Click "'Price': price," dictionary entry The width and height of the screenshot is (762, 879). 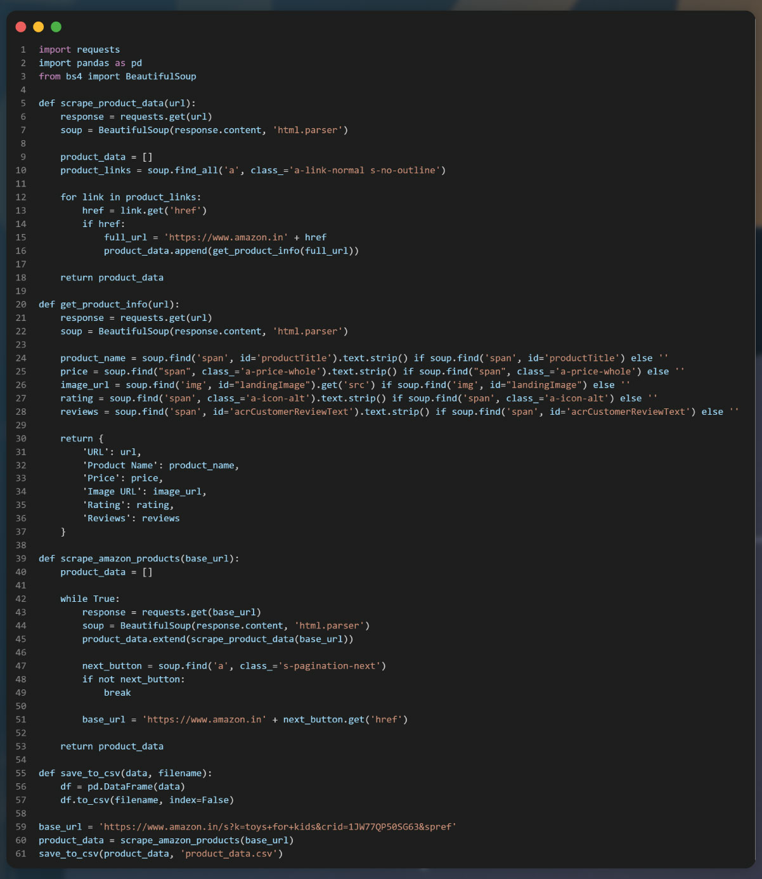click(x=122, y=478)
